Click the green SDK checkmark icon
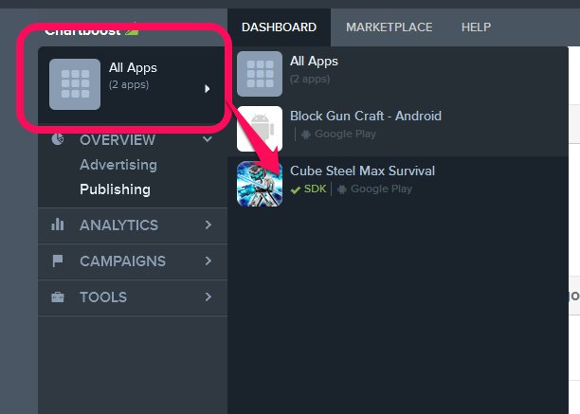This screenshot has width=580, height=414. coord(295,190)
